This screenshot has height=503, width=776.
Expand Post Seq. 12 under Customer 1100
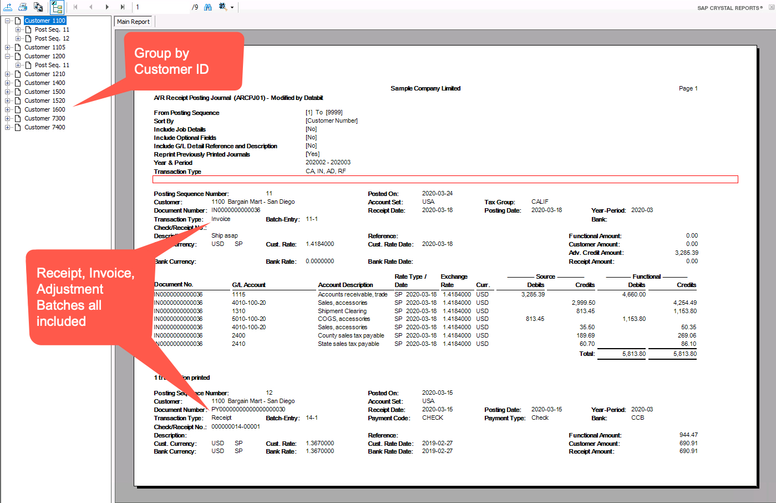click(x=18, y=38)
